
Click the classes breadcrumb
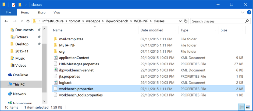(x=159, y=21)
